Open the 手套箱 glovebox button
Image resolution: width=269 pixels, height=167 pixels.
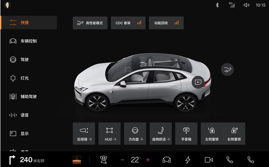point(186,134)
